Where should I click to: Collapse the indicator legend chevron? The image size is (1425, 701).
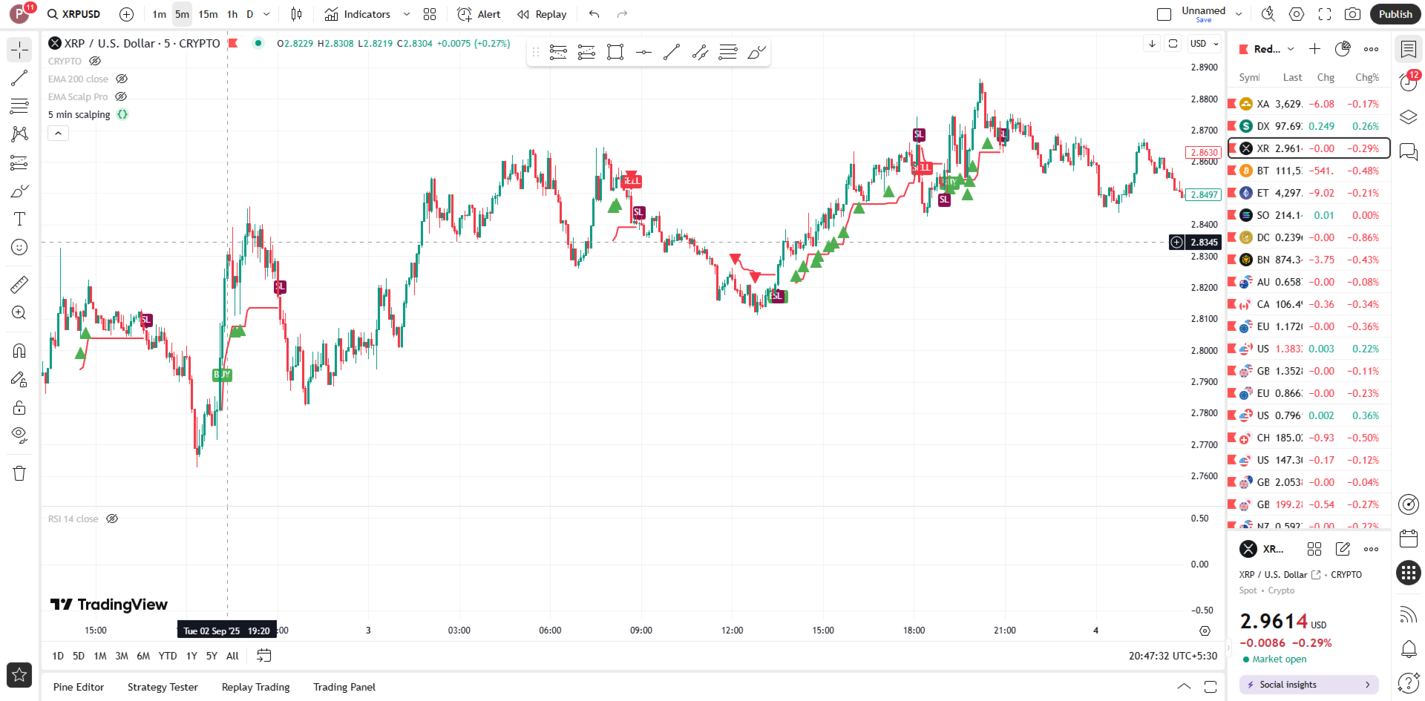pyautogui.click(x=59, y=133)
